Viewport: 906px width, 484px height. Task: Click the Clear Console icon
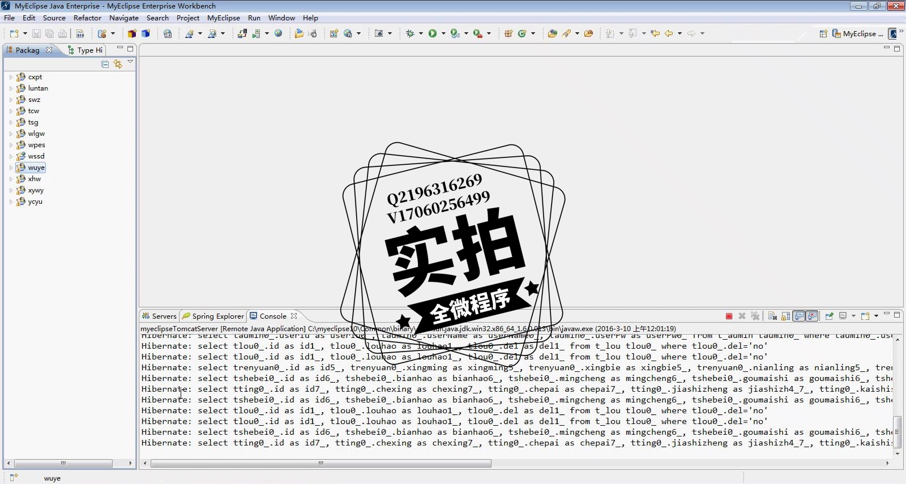(772, 316)
